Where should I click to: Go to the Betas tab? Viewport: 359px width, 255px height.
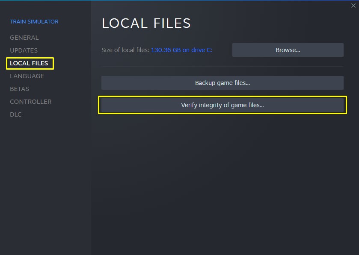(19, 89)
